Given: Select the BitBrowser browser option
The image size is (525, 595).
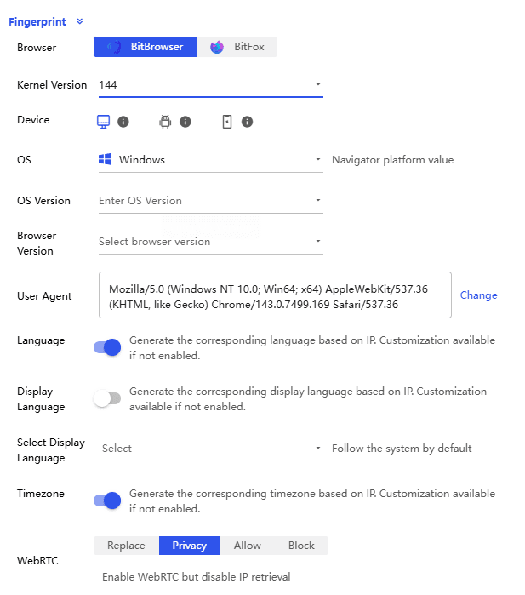Looking at the screenshot, I should (145, 47).
